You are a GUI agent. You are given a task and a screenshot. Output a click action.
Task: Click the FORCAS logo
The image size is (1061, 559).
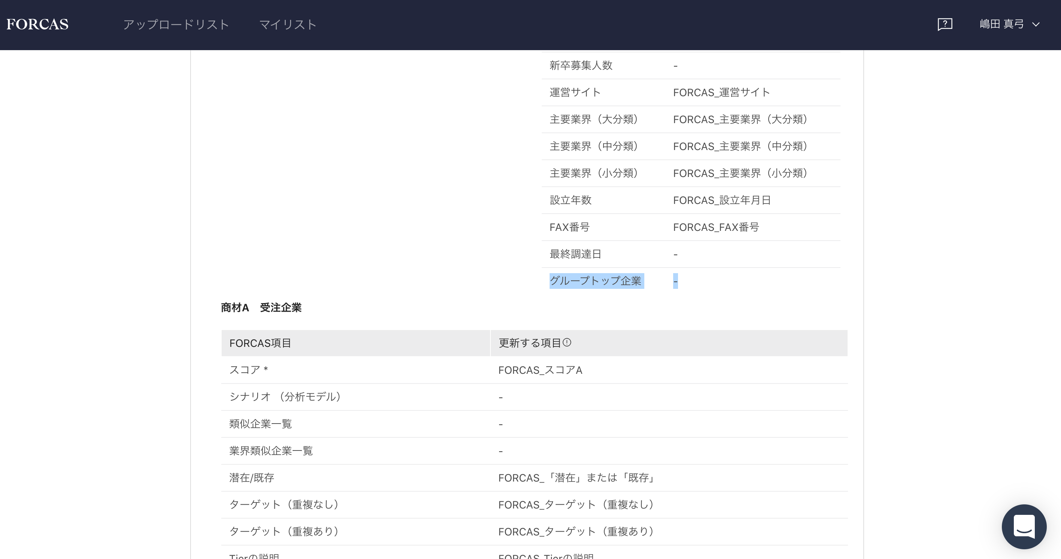pos(37,24)
